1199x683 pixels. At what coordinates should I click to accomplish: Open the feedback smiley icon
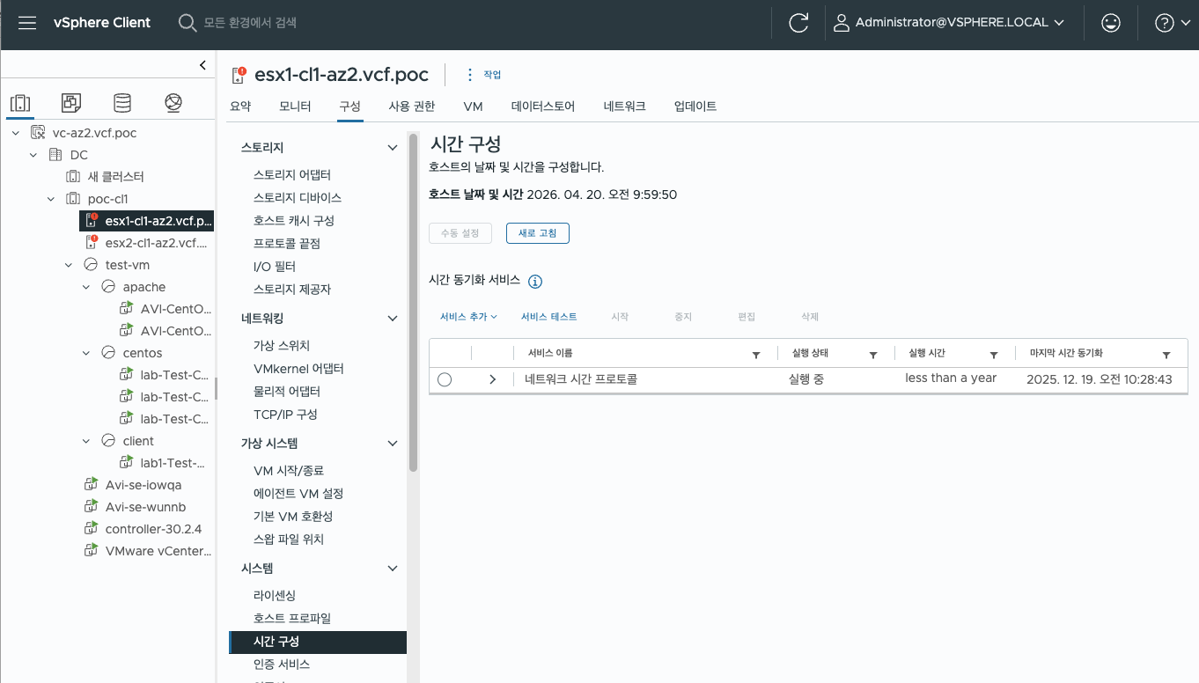[1111, 23]
